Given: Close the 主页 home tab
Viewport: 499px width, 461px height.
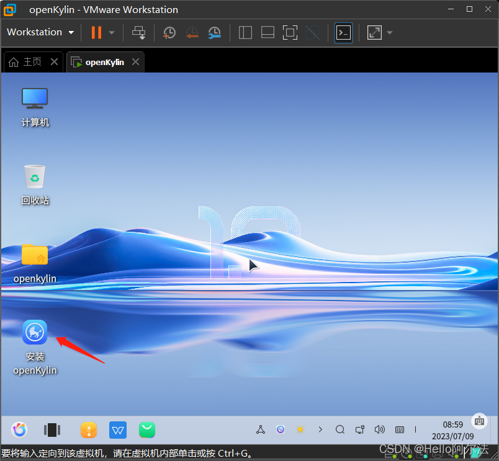Looking at the screenshot, I should 54,62.
